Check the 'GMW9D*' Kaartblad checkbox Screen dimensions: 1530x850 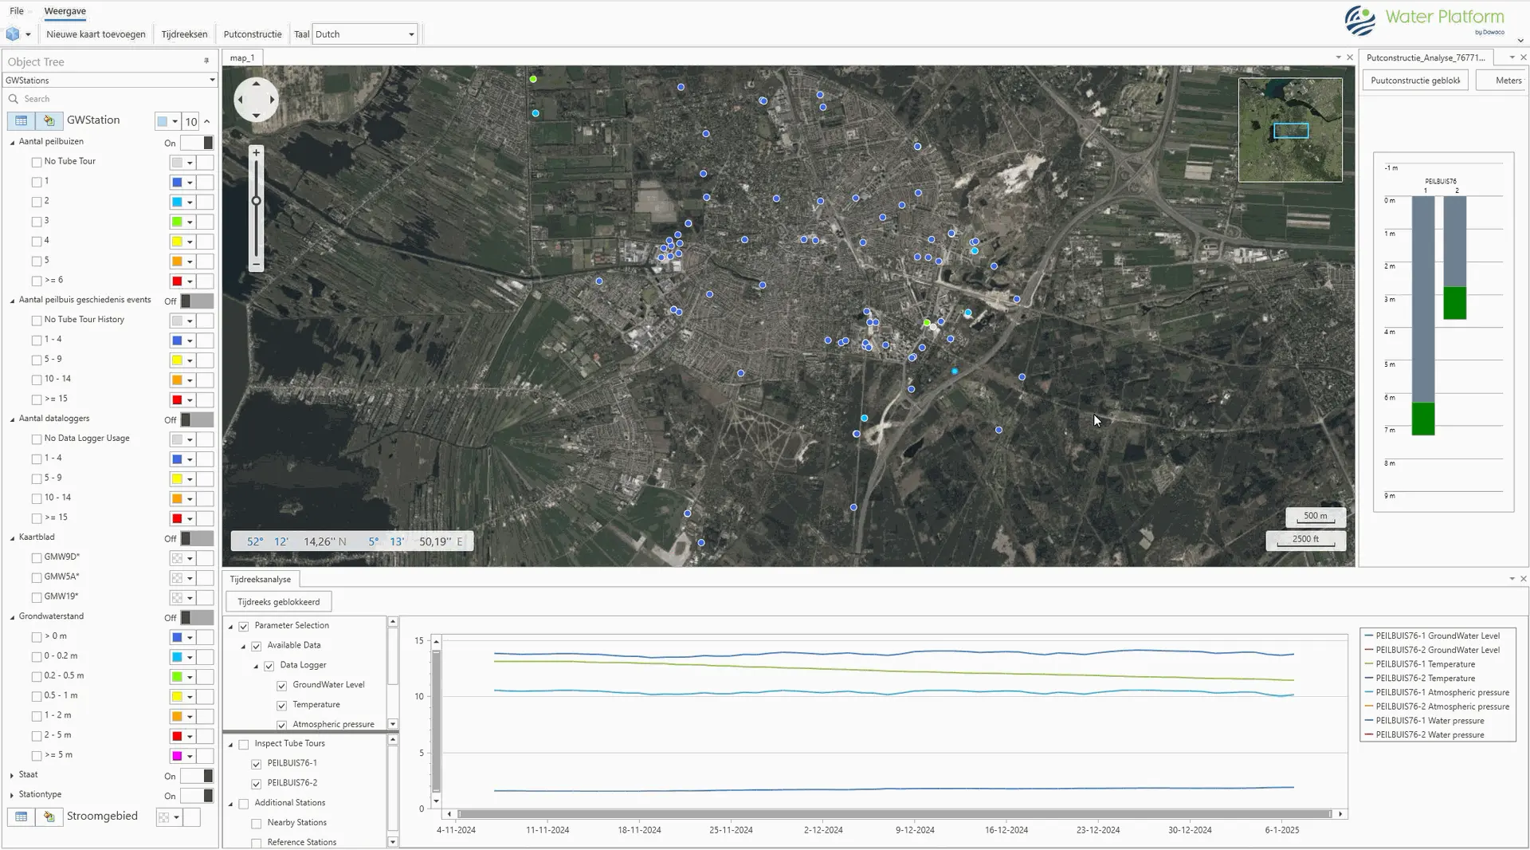pos(36,557)
